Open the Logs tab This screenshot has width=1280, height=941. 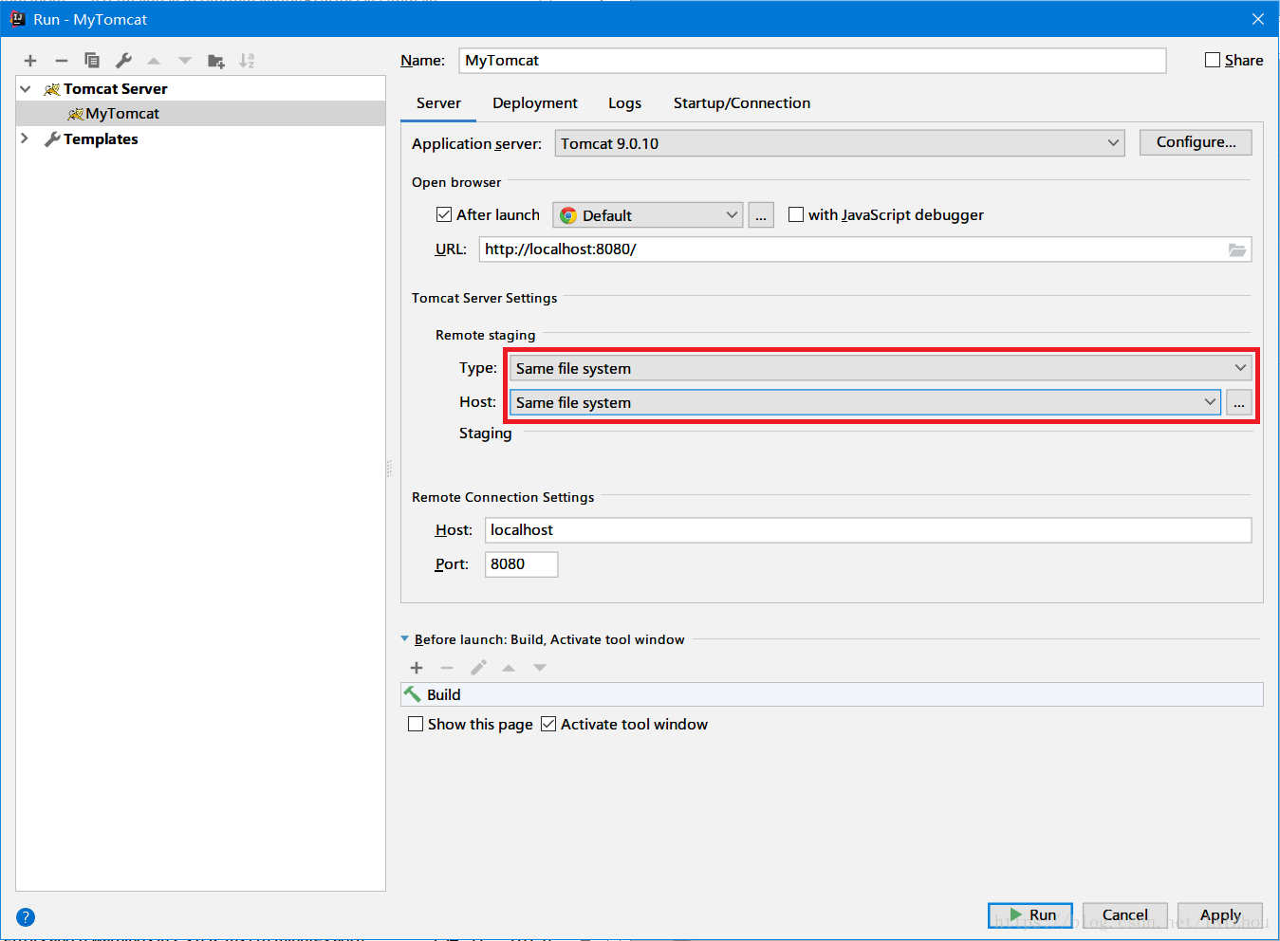tap(624, 103)
